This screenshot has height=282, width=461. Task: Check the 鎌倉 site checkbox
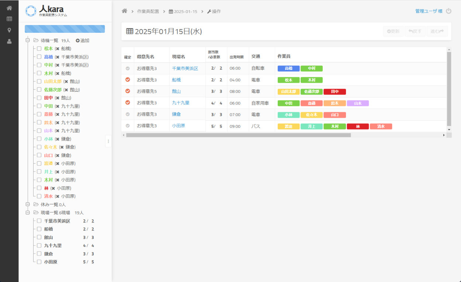coord(39,254)
